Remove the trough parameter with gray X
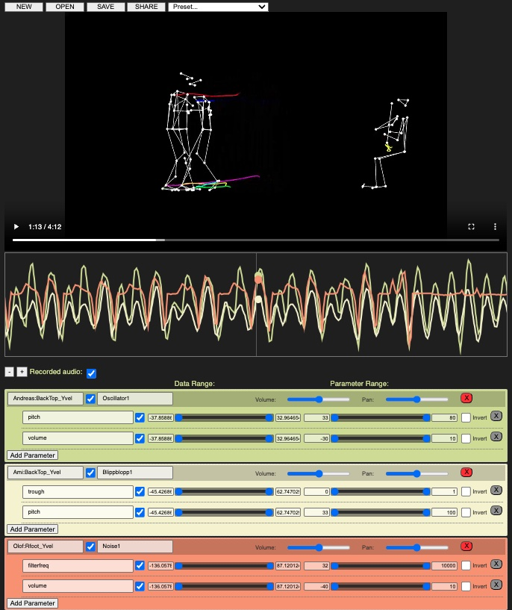The image size is (512, 610). (x=496, y=491)
